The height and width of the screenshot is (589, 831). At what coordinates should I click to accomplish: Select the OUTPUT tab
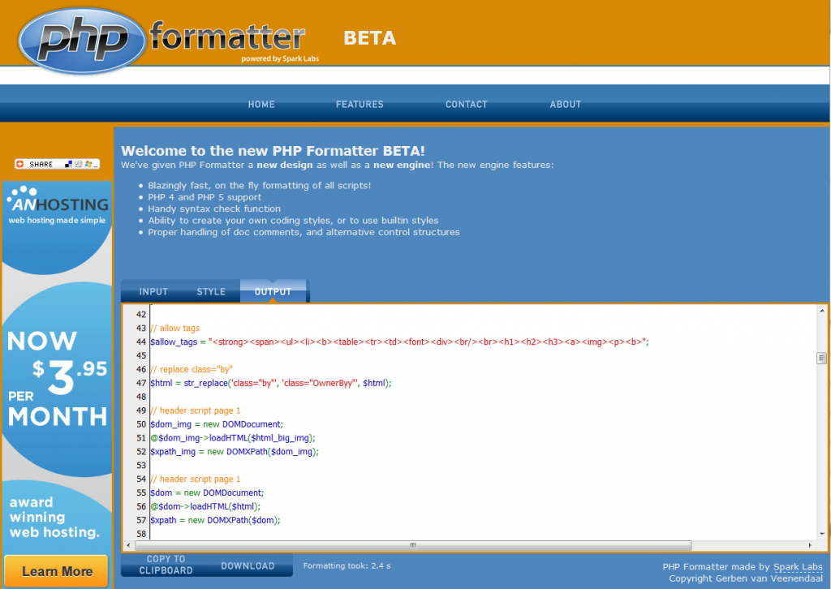pyautogui.click(x=273, y=290)
